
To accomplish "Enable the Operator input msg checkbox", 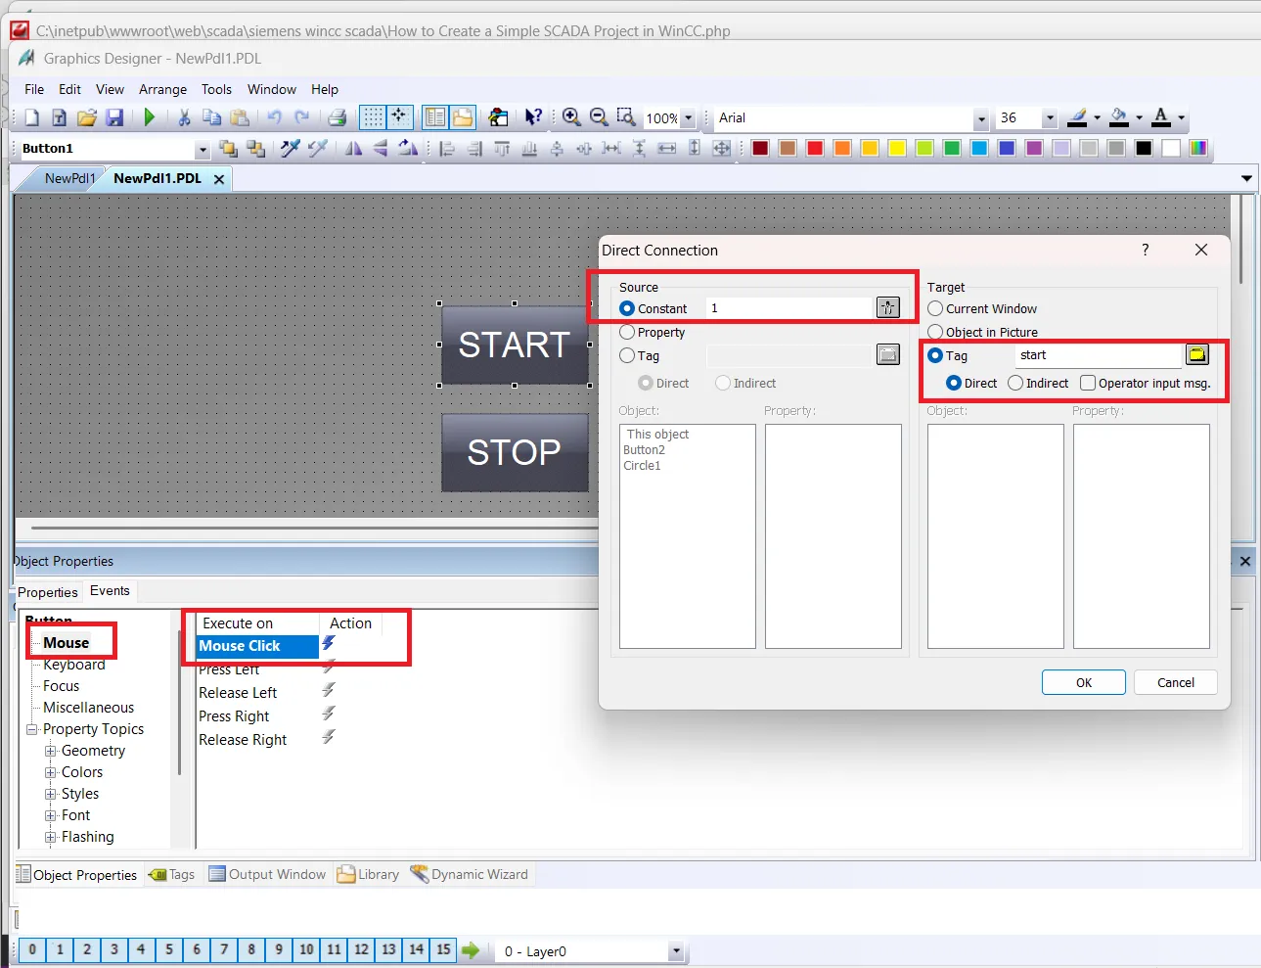I will 1087,383.
